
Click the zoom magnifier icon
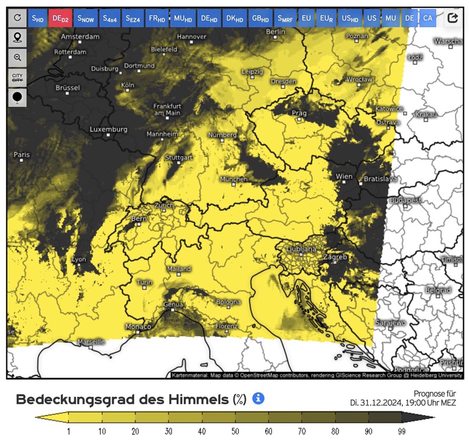coord(17,58)
